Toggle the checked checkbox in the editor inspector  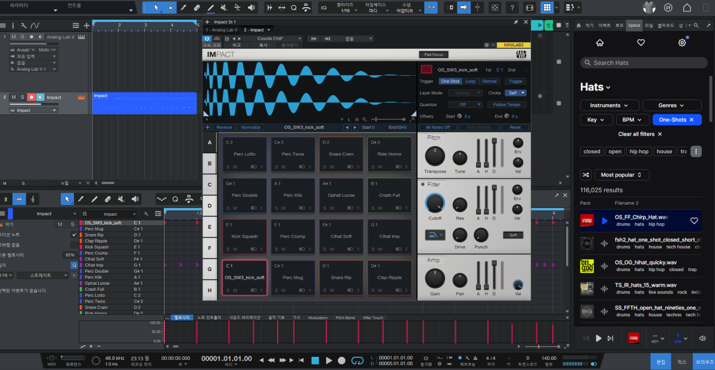coord(74,235)
